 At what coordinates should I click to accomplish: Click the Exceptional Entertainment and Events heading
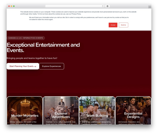point(43,48)
